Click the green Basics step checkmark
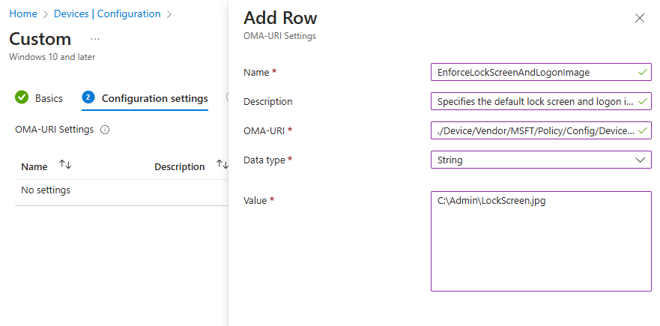Screen dimensions: 660x326 point(22,97)
